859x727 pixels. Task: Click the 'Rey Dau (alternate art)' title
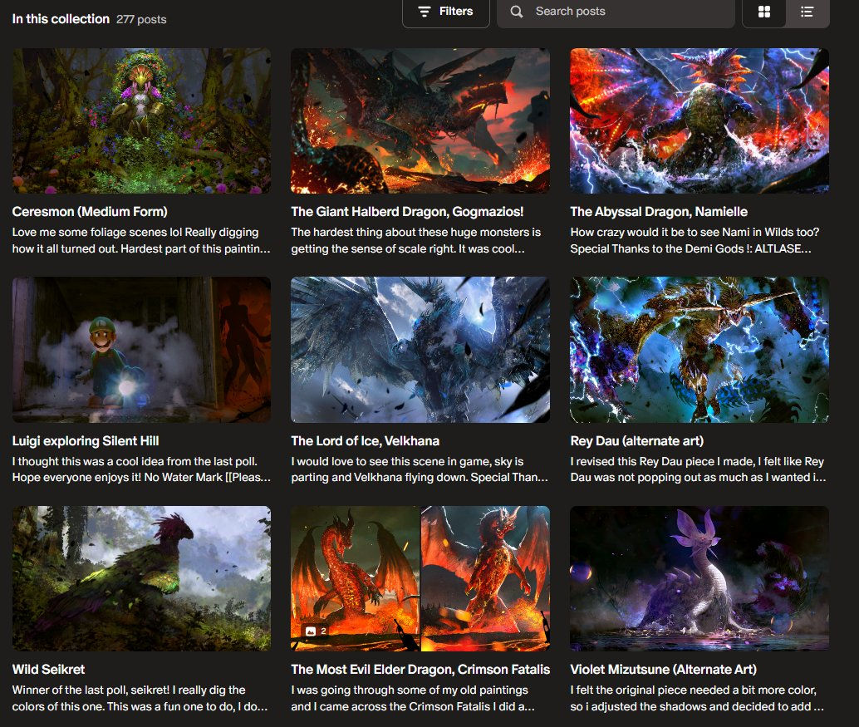point(637,440)
